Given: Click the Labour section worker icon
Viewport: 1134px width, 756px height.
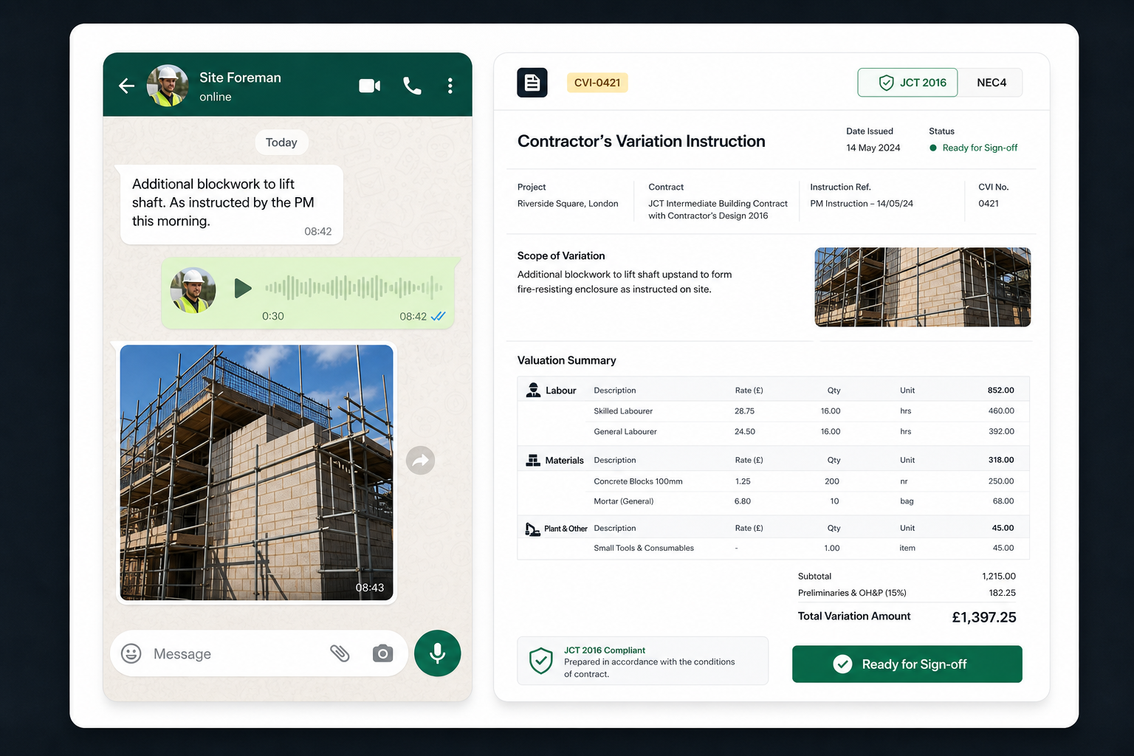Looking at the screenshot, I should pyautogui.click(x=533, y=390).
